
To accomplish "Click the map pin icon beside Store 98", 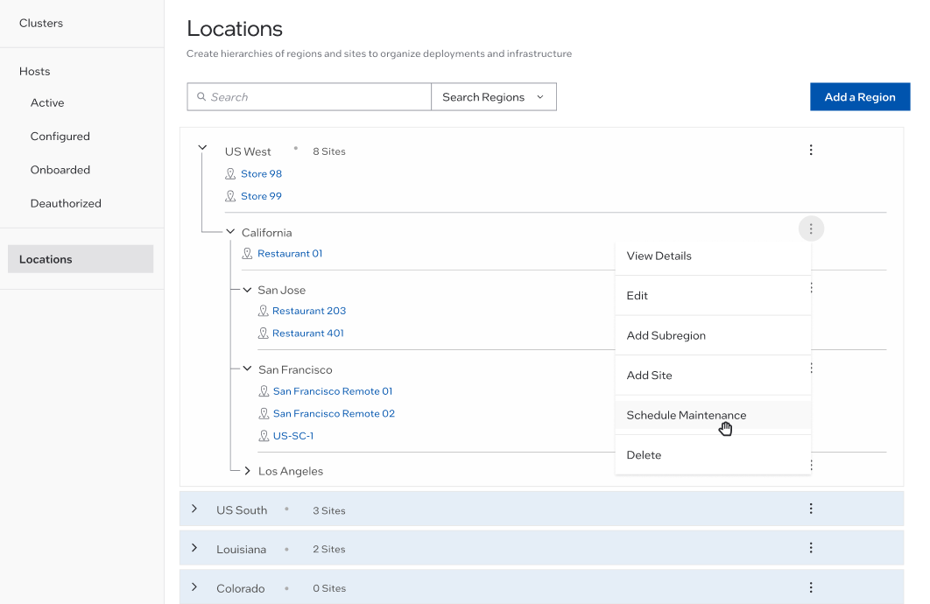I will [230, 174].
